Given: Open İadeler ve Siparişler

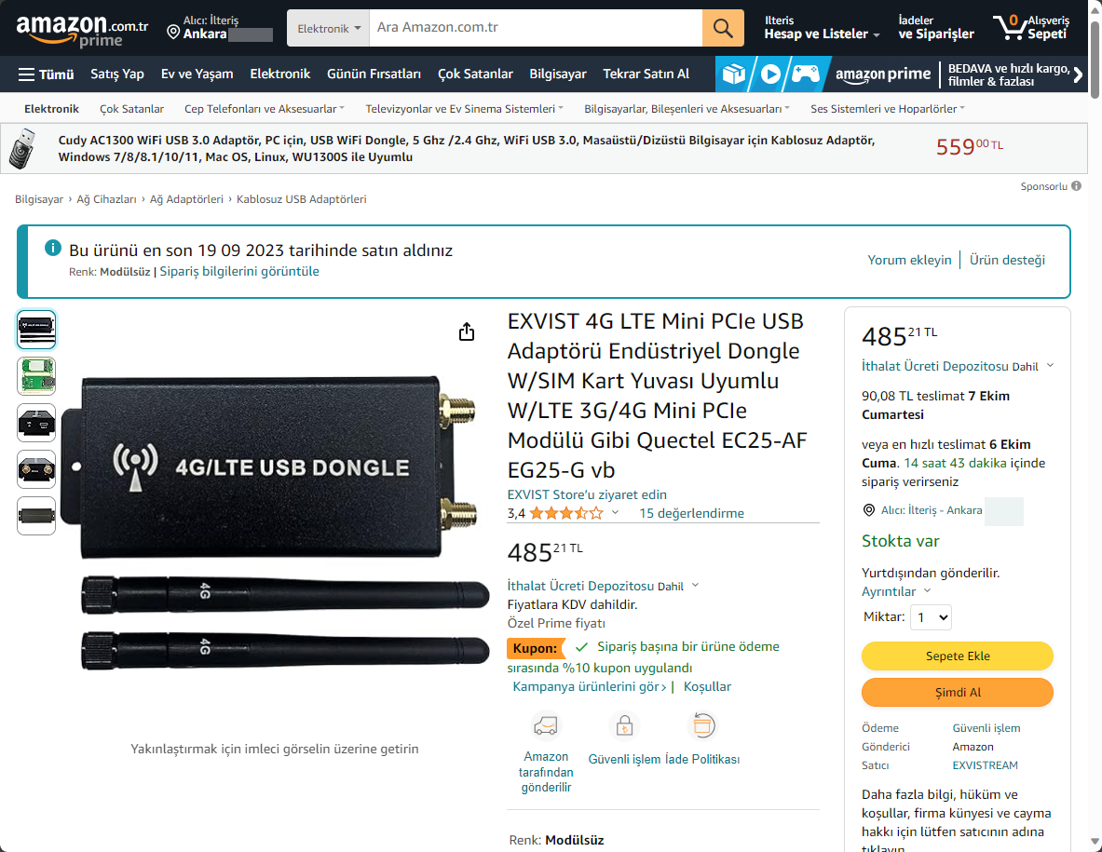Looking at the screenshot, I should pyautogui.click(x=936, y=27).
